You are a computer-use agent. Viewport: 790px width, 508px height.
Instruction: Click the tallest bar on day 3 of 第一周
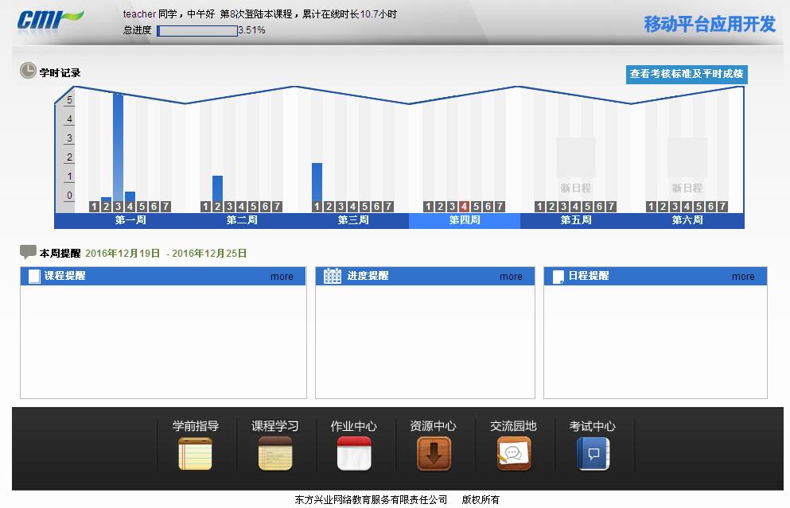click(x=118, y=147)
